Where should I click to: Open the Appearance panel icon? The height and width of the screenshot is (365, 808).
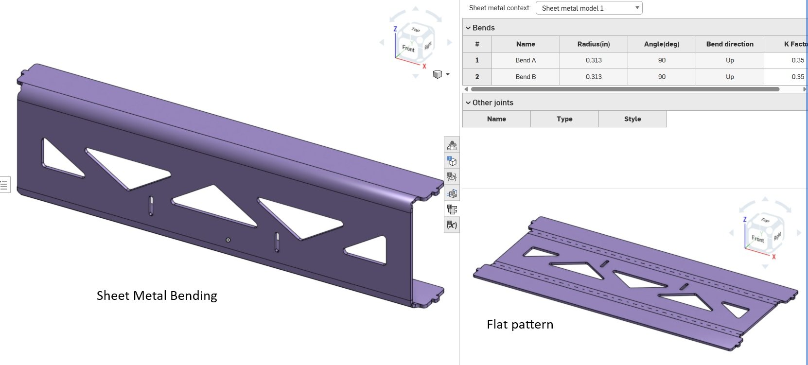pos(452,145)
